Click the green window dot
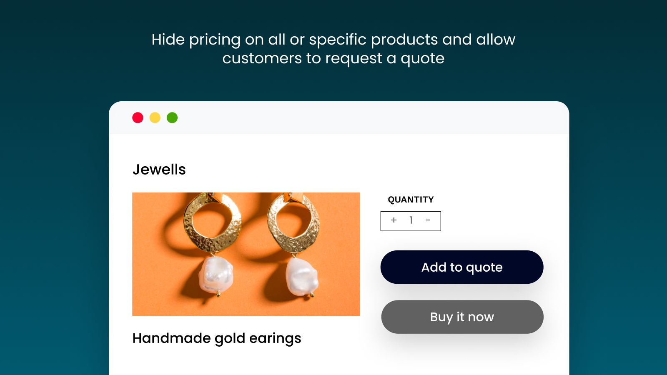The width and height of the screenshot is (667, 375). click(x=172, y=118)
